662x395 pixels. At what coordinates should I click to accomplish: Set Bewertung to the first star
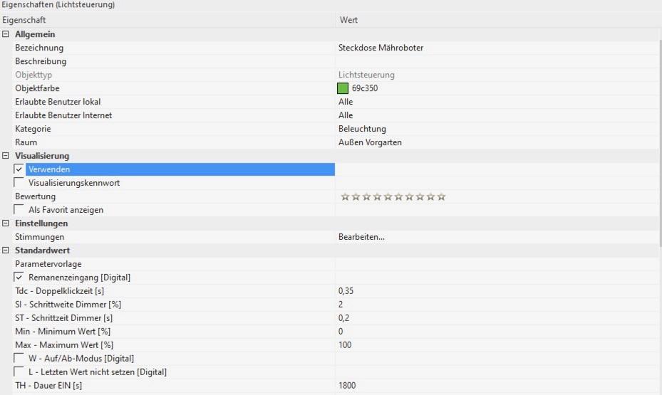(x=346, y=197)
